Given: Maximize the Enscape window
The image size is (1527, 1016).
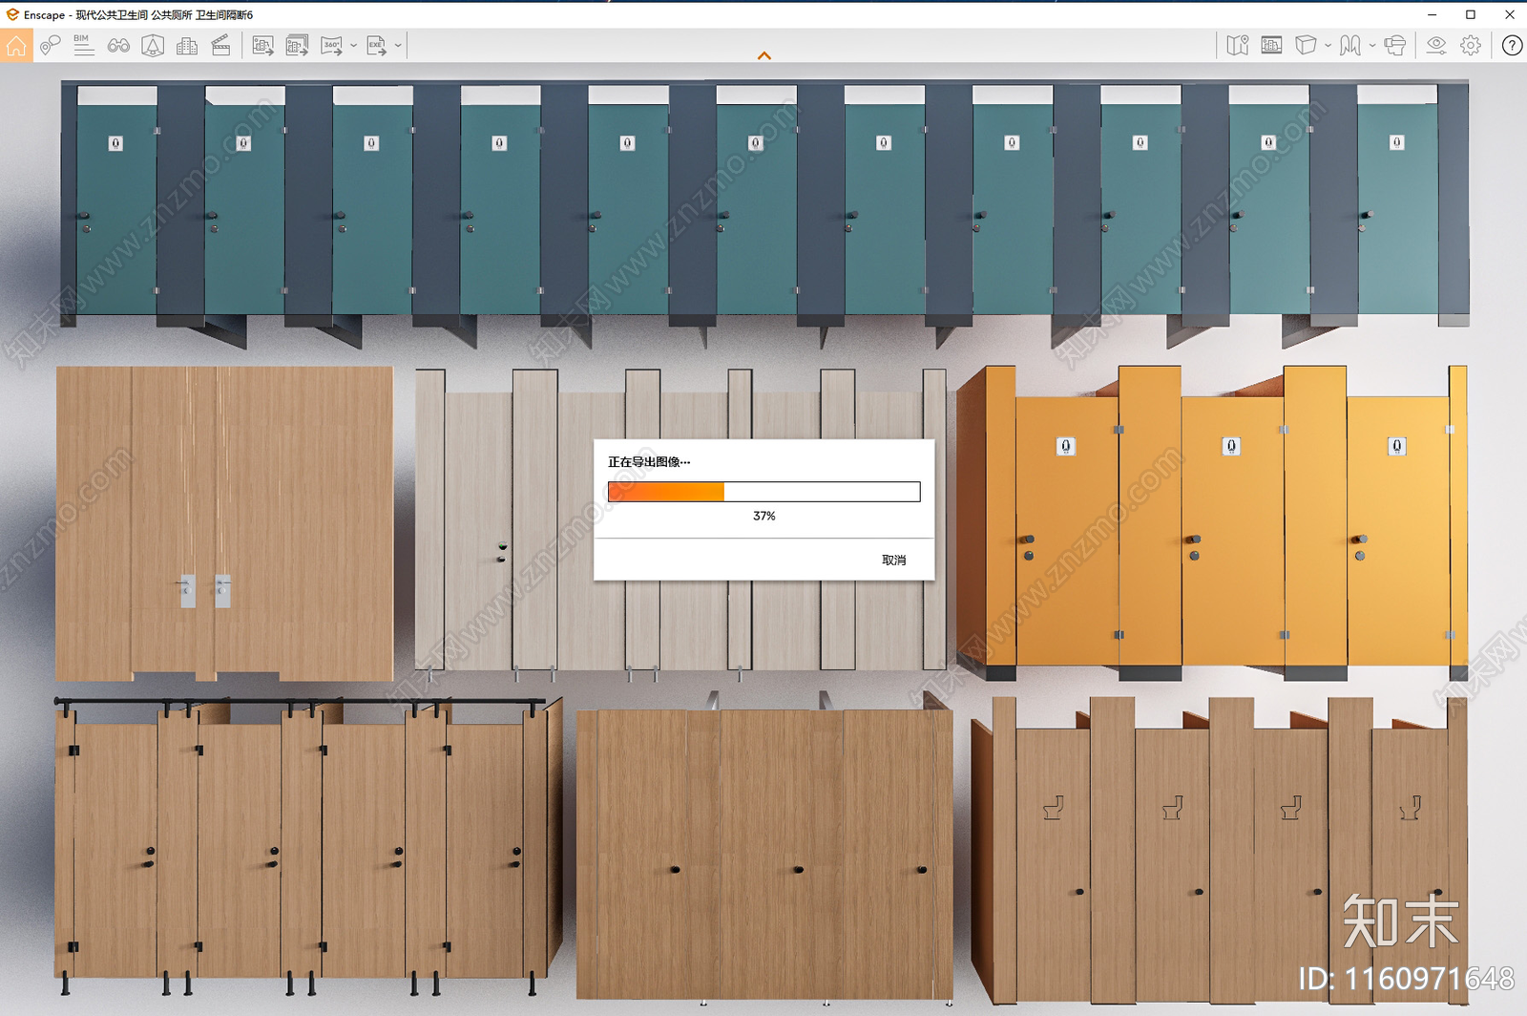Looking at the screenshot, I should 1471,14.
